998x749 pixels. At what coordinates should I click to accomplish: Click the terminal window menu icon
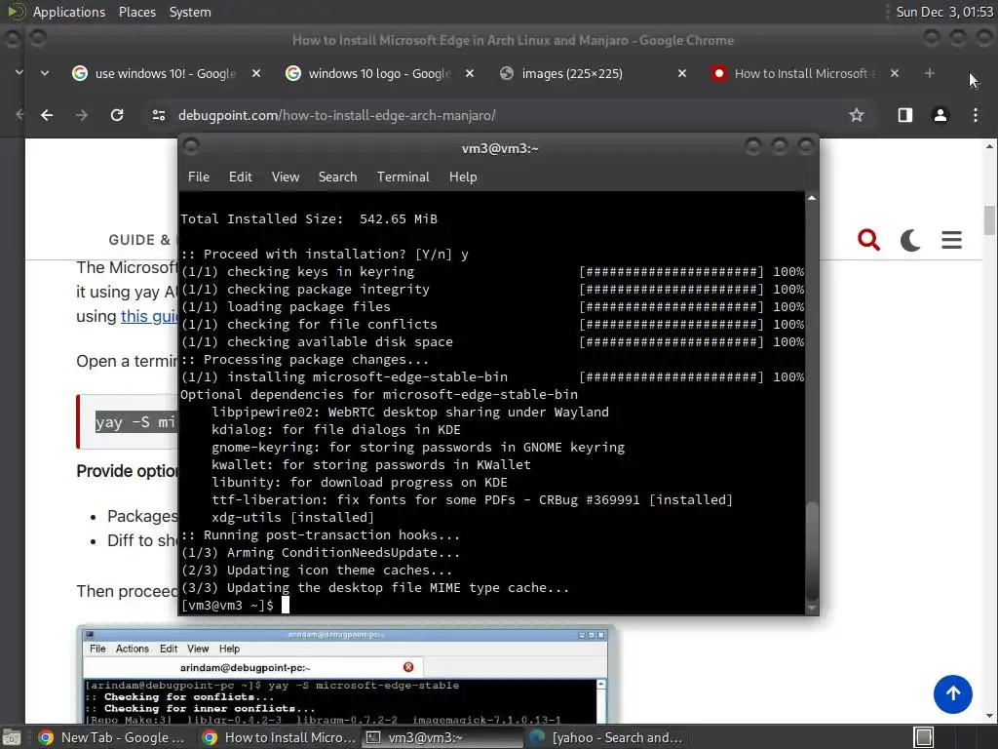(191, 147)
